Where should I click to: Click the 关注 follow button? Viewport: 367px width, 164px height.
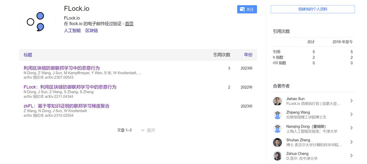coord(247,9)
